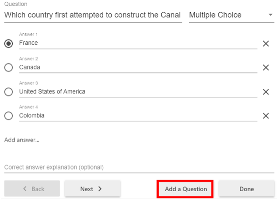The height and width of the screenshot is (201, 277).
Task: Mark Canada as the correct answer
Action: point(8,67)
